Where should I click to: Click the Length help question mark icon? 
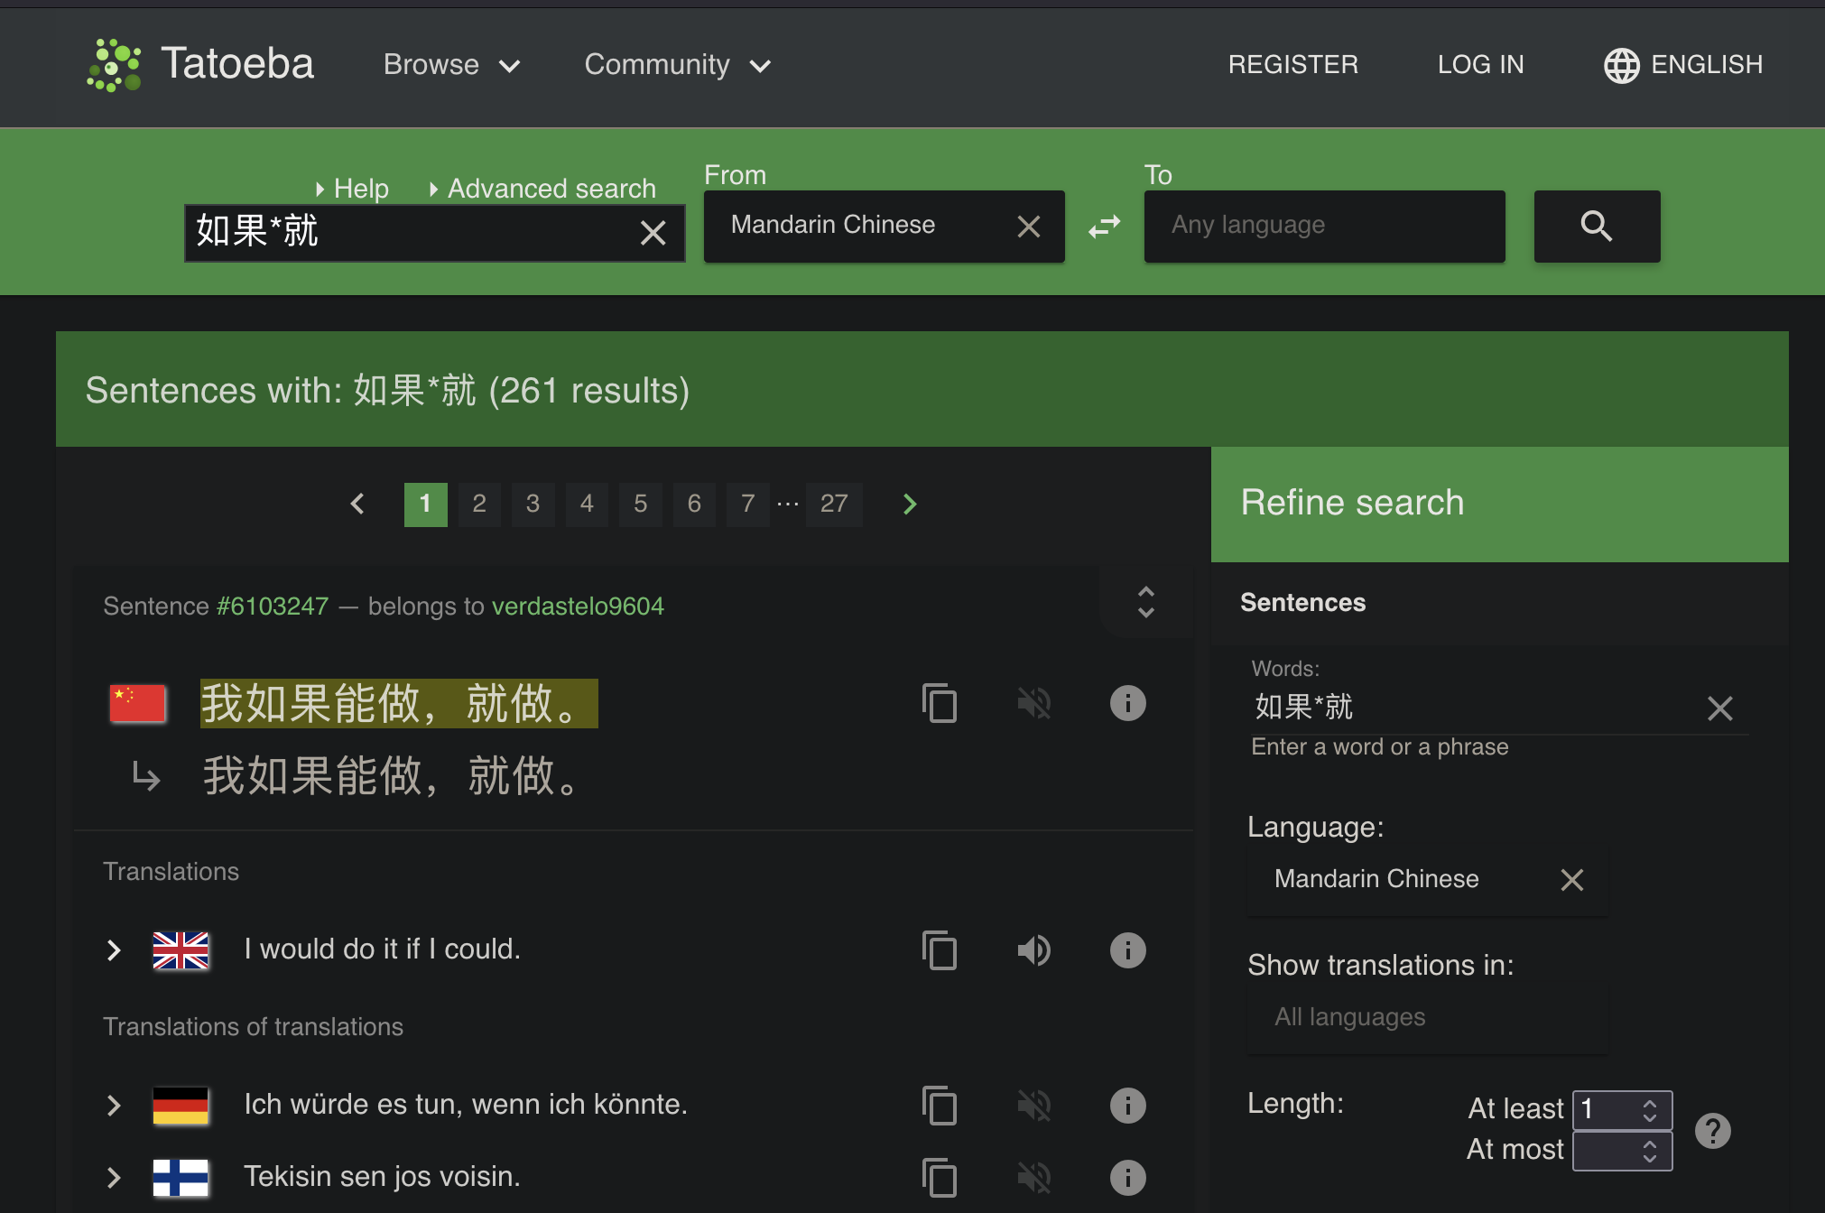pos(1712,1130)
